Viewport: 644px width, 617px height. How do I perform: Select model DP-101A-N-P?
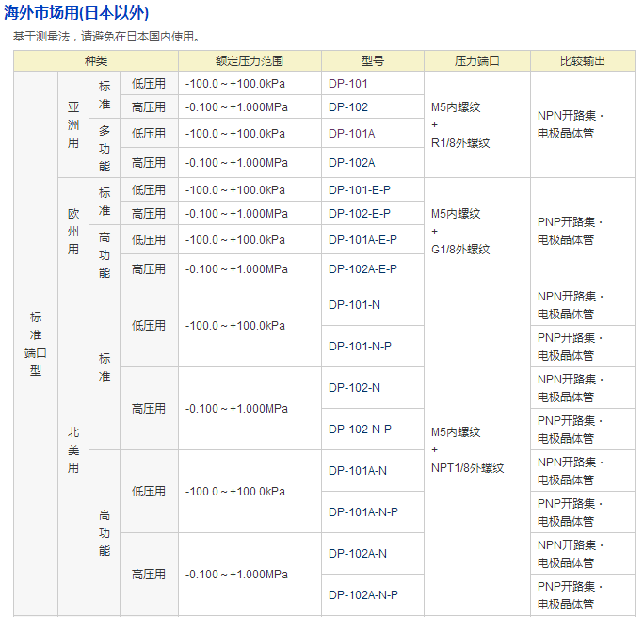(363, 512)
